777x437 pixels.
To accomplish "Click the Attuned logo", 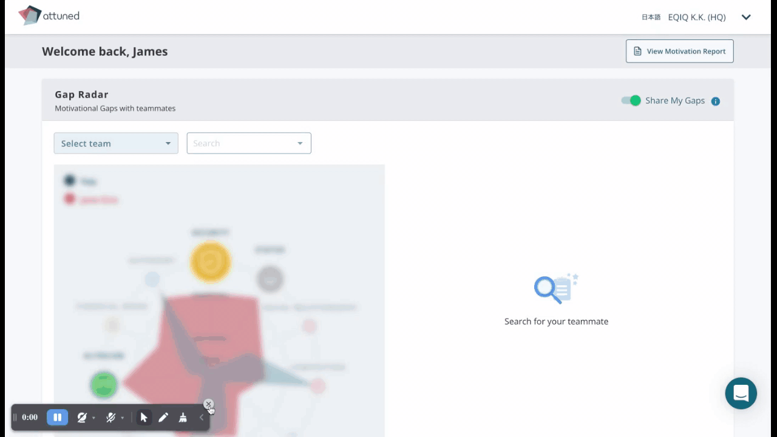I will [49, 16].
